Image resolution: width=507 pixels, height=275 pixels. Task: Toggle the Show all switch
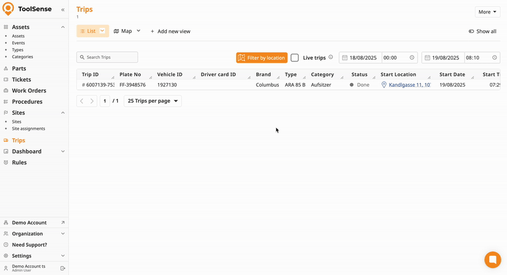pyautogui.click(x=472, y=31)
